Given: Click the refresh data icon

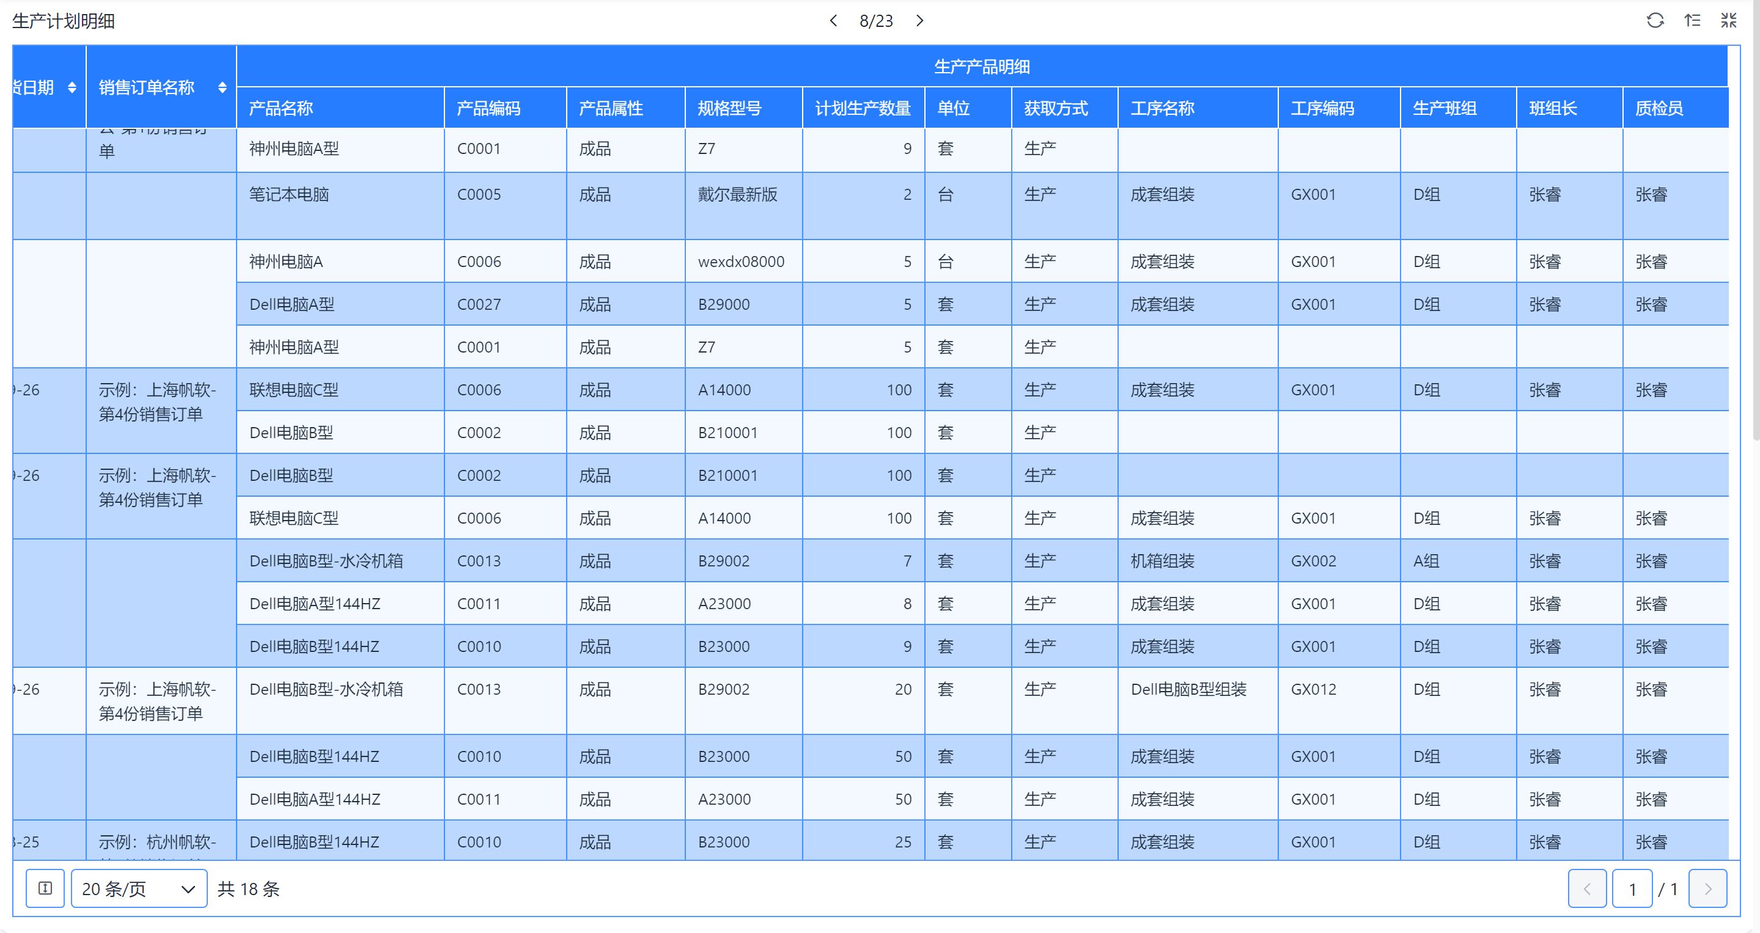Looking at the screenshot, I should pyautogui.click(x=1655, y=21).
